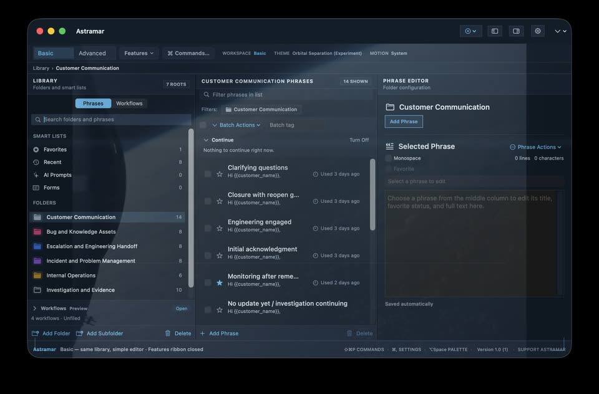Star the No update yet phrase
Image resolution: width=599 pixels, height=394 pixels.
(x=220, y=310)
